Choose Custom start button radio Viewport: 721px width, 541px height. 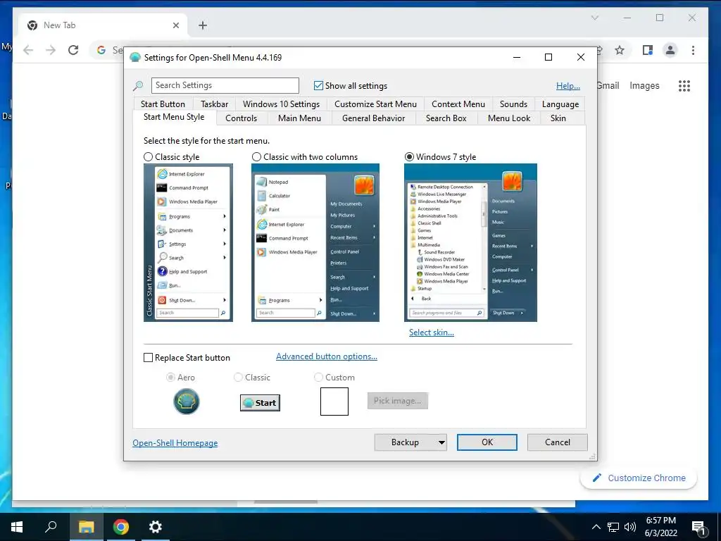coord(318,378)
